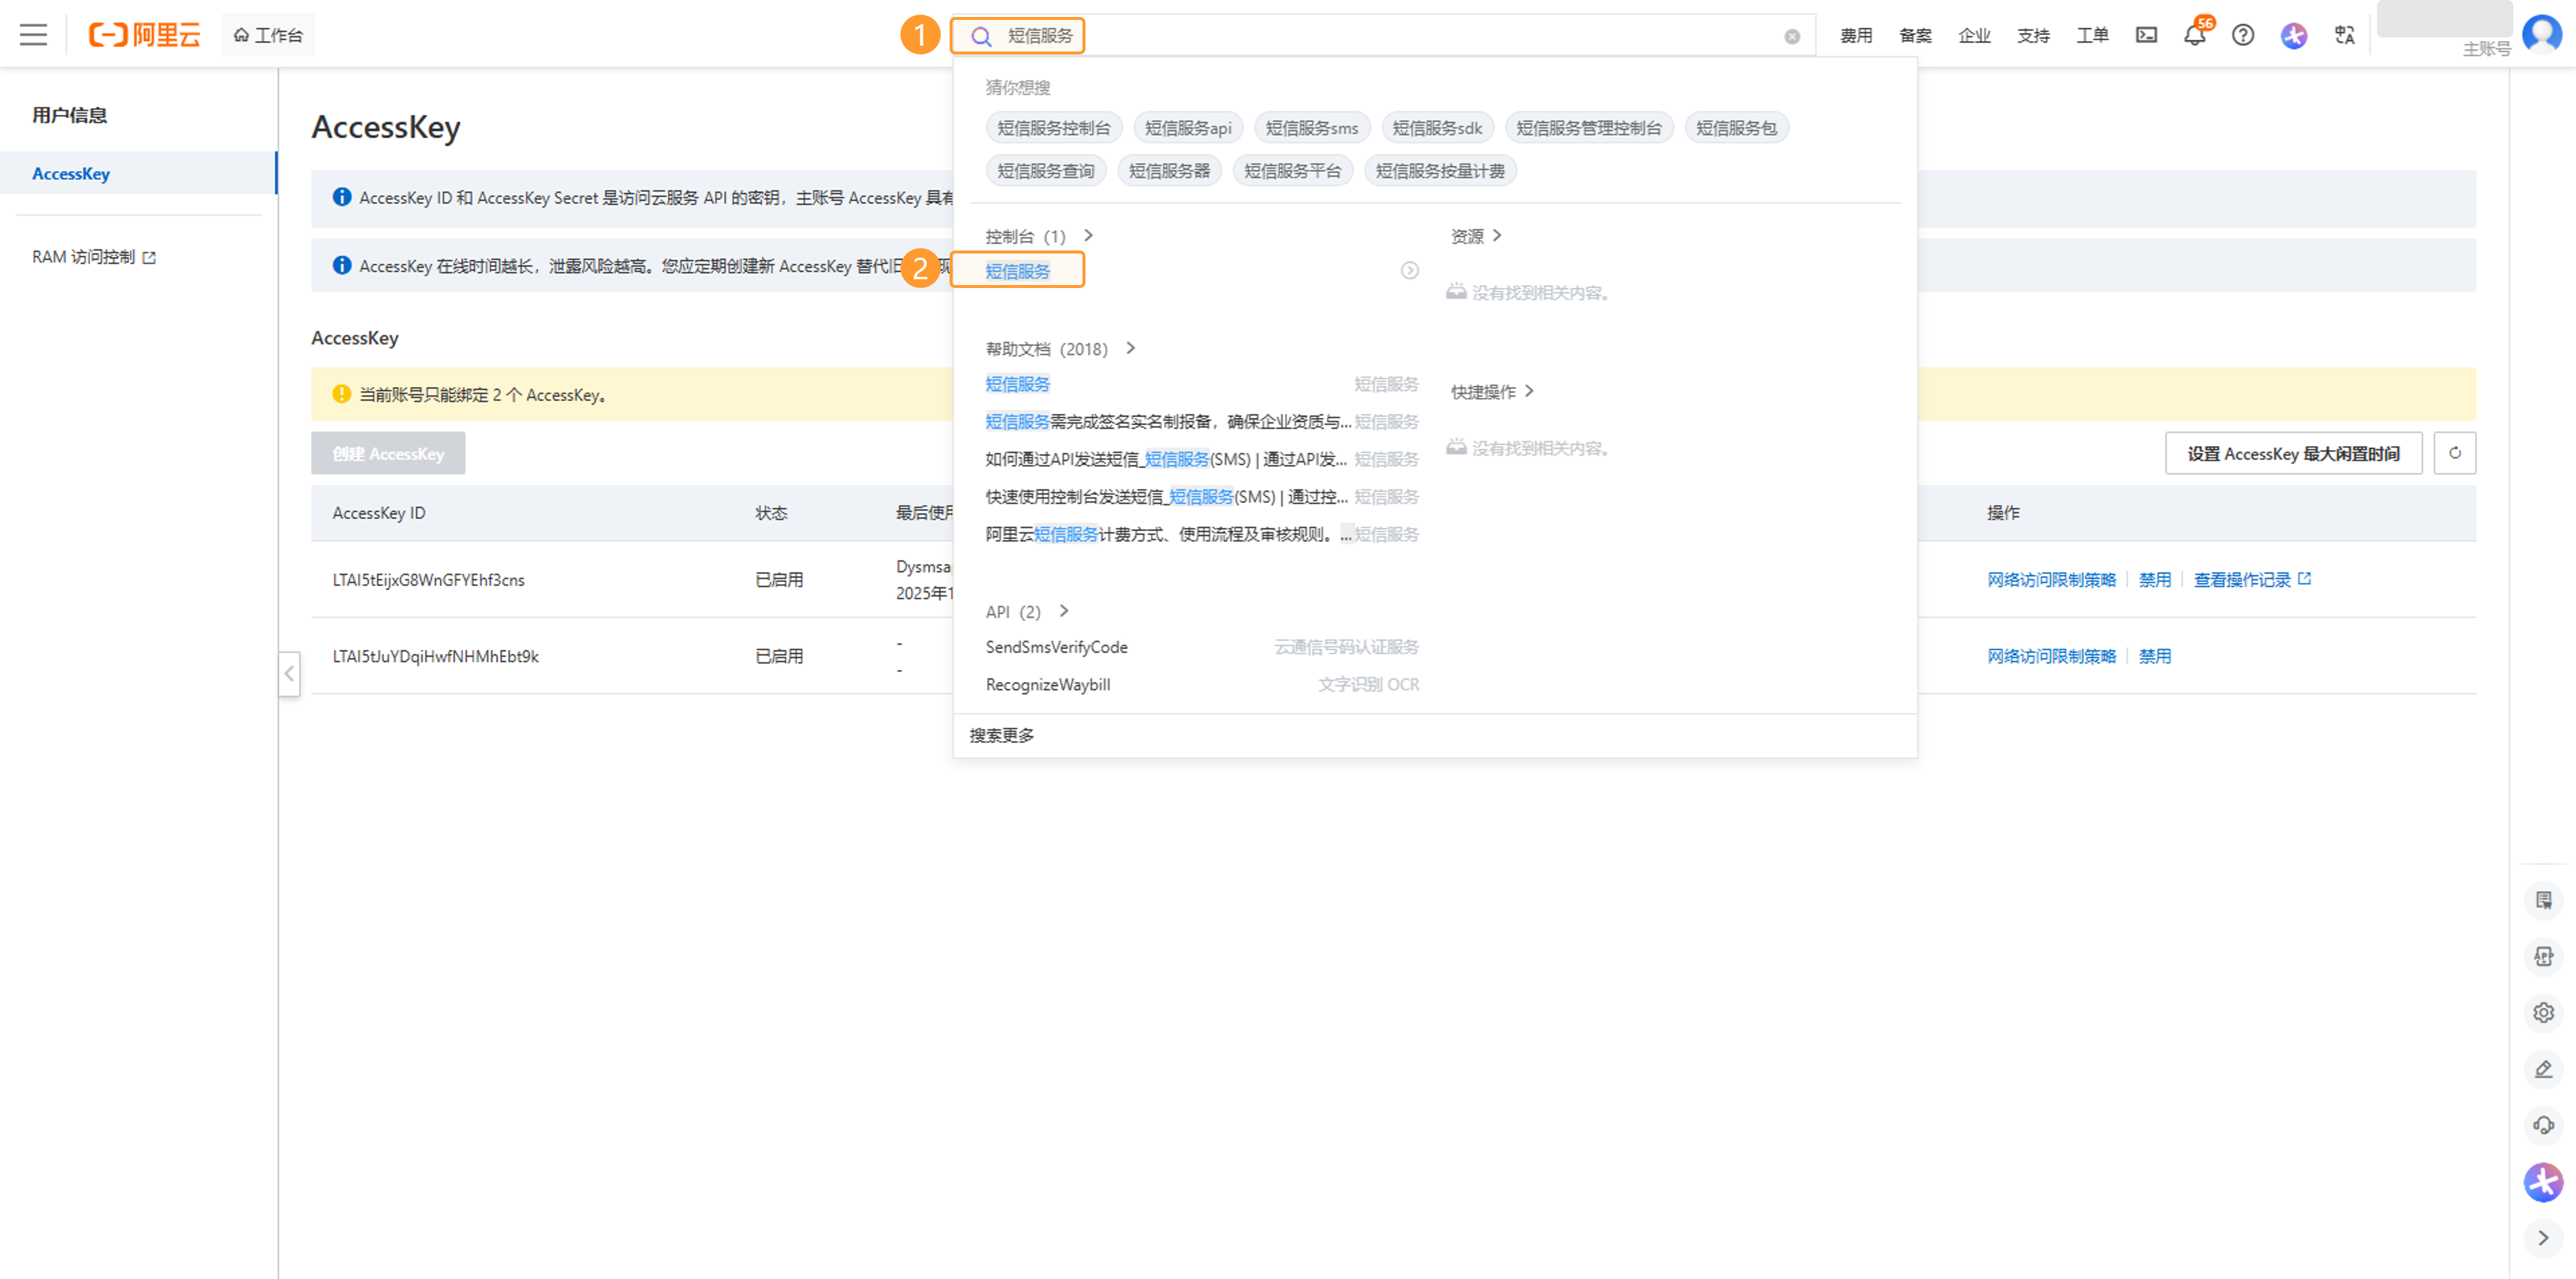
Task: Open Cloud Shell terminal icon
Action: click(x=2146, y=35)
